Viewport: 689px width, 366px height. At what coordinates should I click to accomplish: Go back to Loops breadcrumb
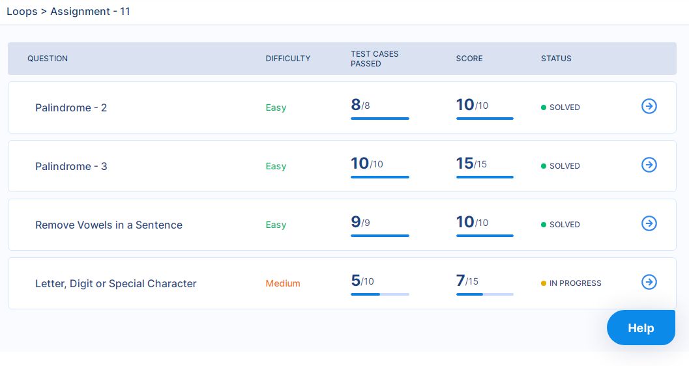pyautogui.click(x=22, y=12)
